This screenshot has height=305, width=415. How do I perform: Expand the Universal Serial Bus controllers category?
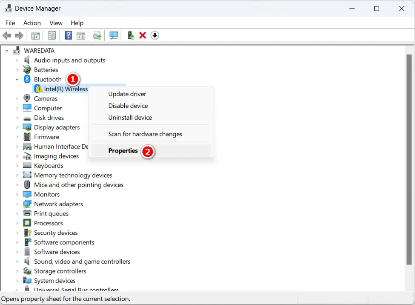tap(17, 289)
